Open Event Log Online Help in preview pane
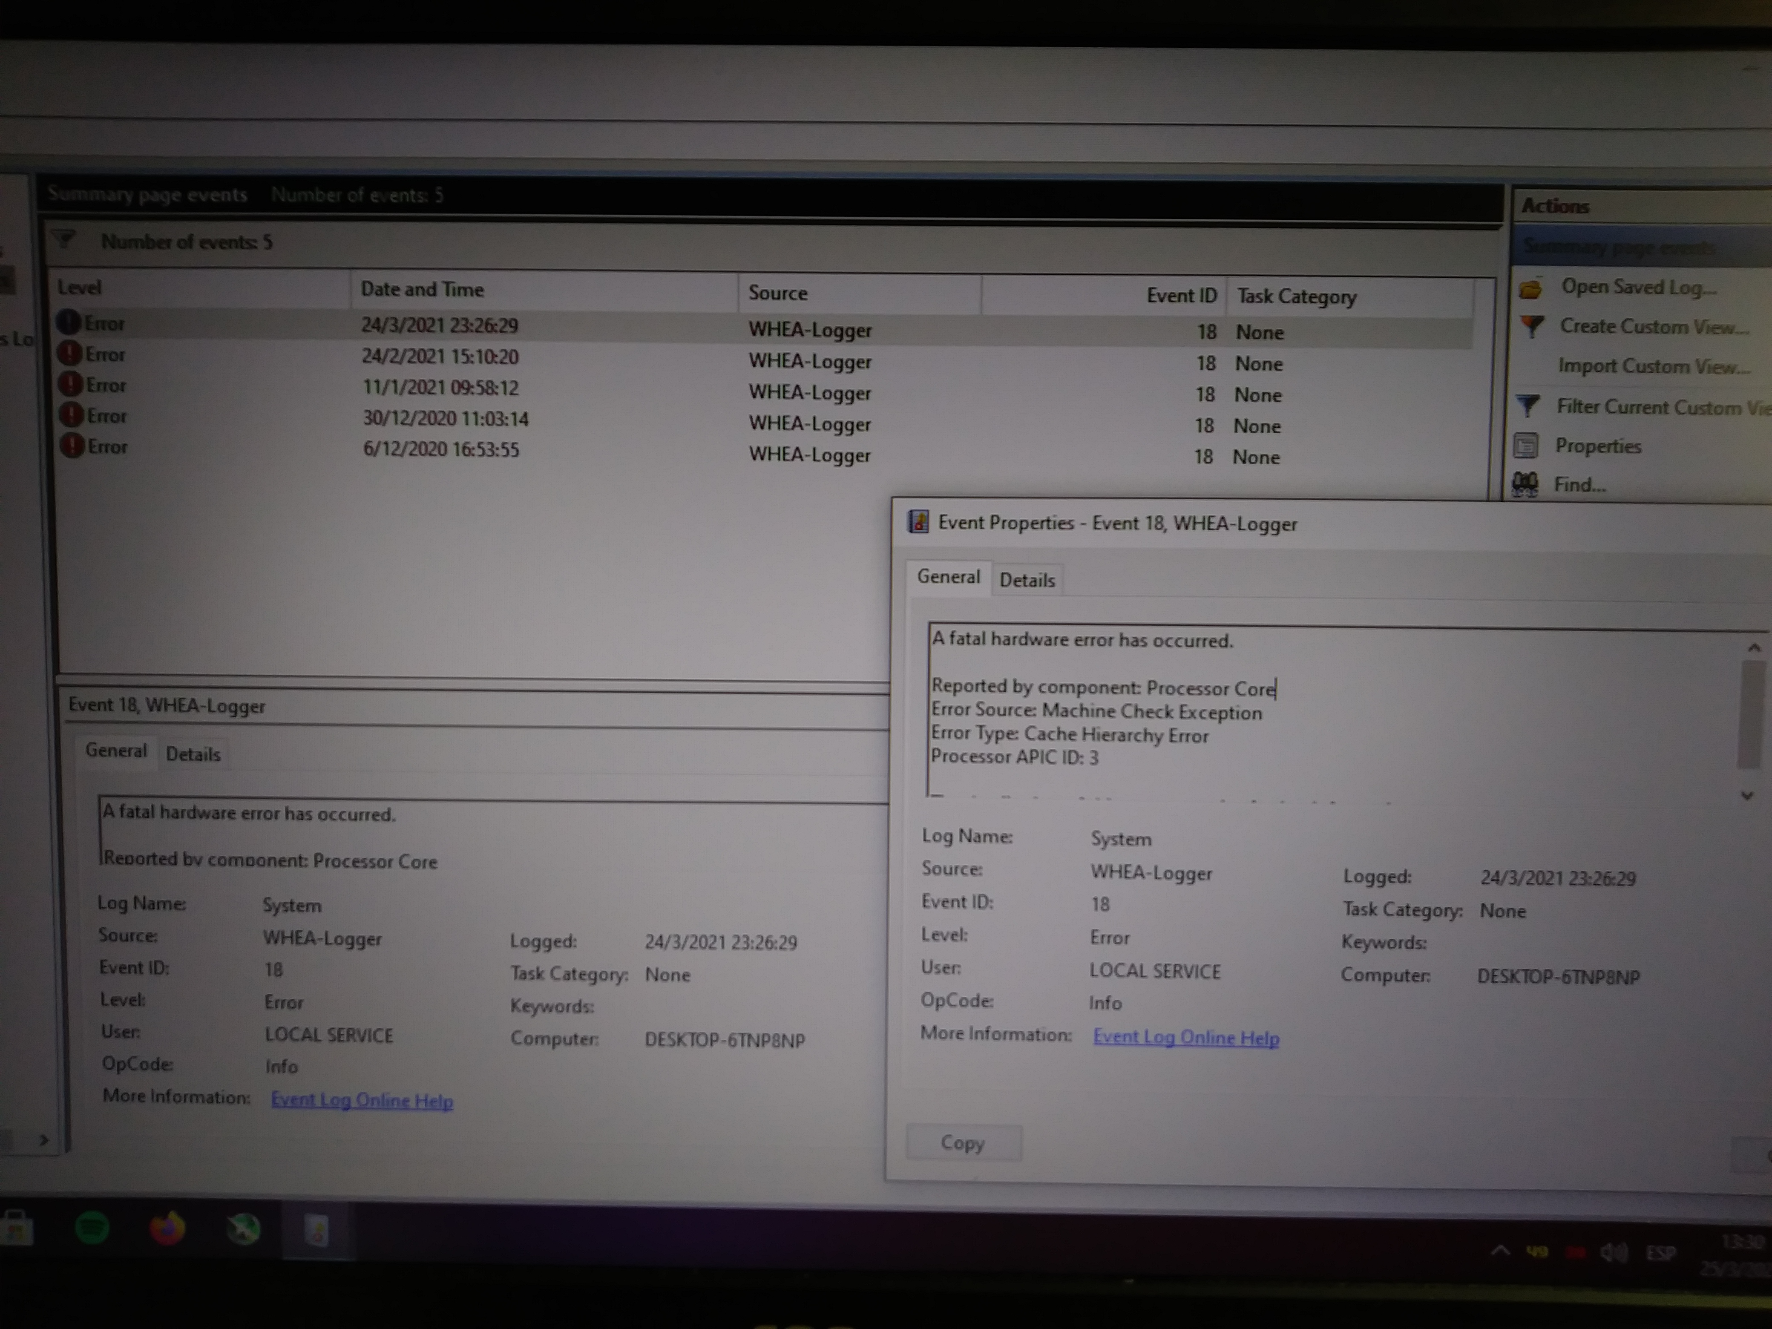1772x1329 pixels. tap(361, 1100)
